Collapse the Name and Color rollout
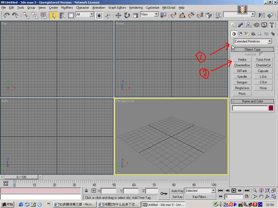Image resolution: width=278 pixels, height=208 pixels. click(x=252, y=101)
